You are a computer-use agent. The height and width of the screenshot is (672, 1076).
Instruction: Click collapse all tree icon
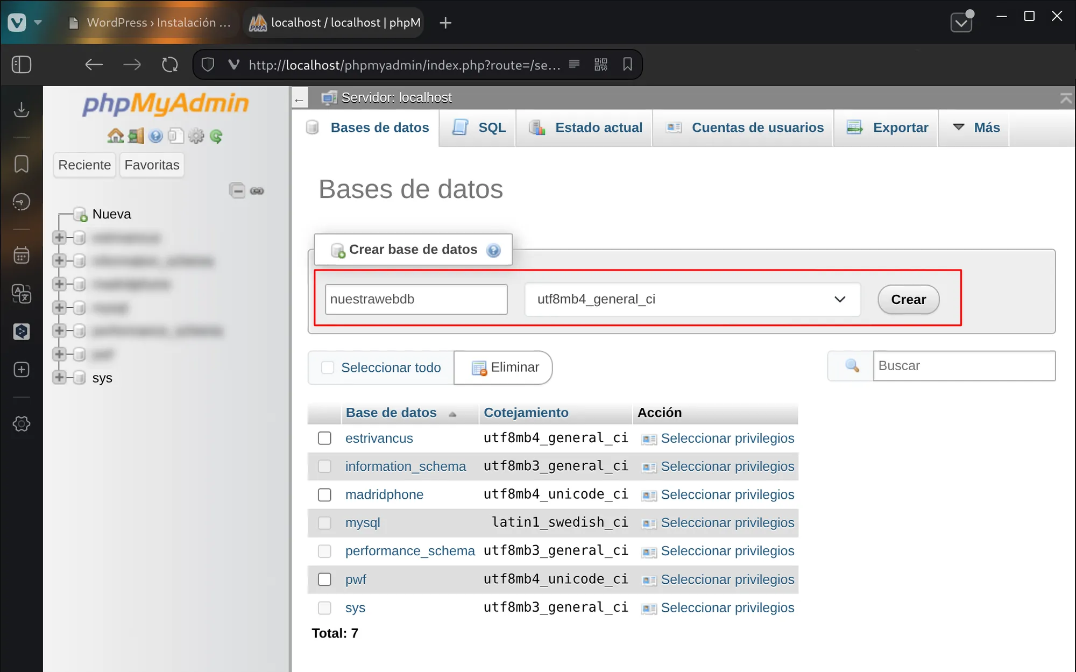[x=237, y=190]
